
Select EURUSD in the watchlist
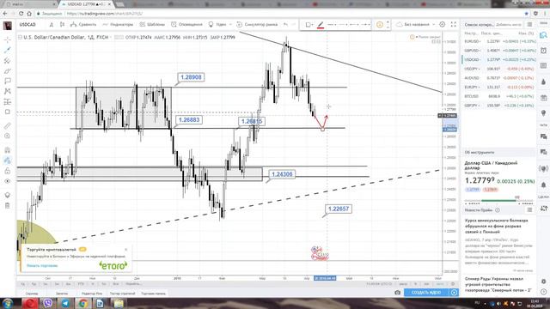(498, 41)
